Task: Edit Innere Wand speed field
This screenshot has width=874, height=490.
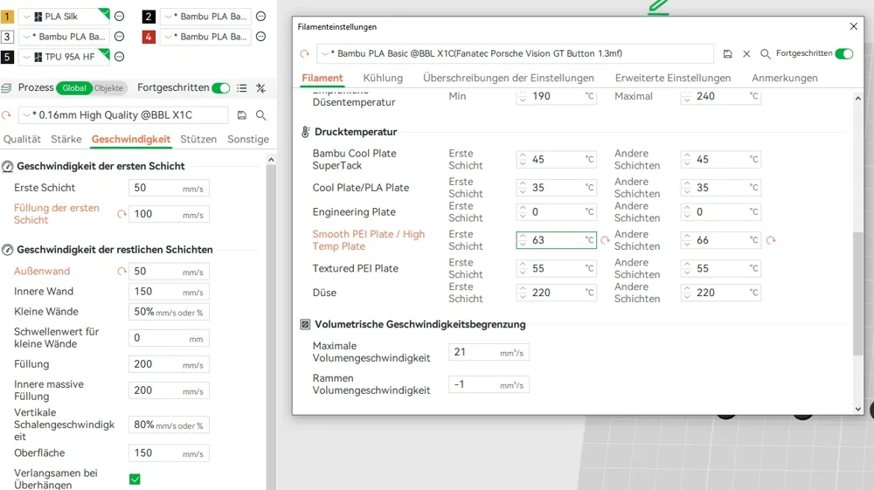Action: [169, 292]
